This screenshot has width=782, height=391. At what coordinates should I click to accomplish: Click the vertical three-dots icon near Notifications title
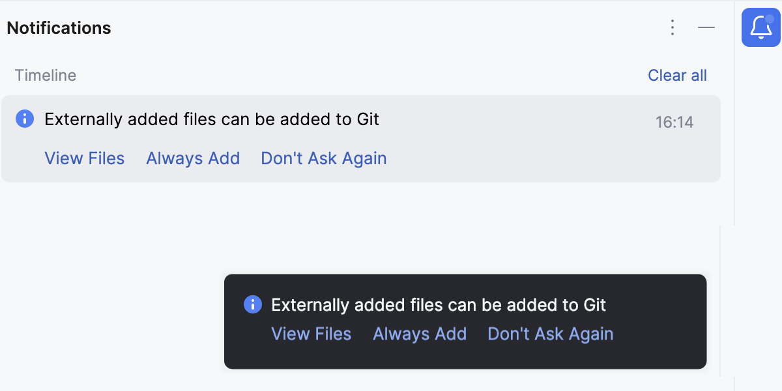coord(672,28)
